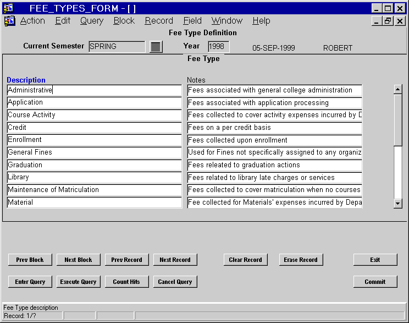Open the Block menu
The image size is (409, 323).
(x=124, y=20)
